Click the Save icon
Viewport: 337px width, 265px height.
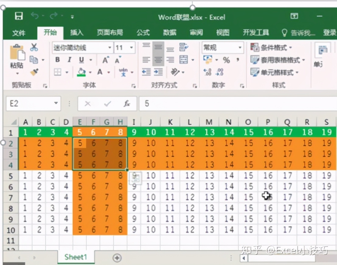click(x=19, y=16)
